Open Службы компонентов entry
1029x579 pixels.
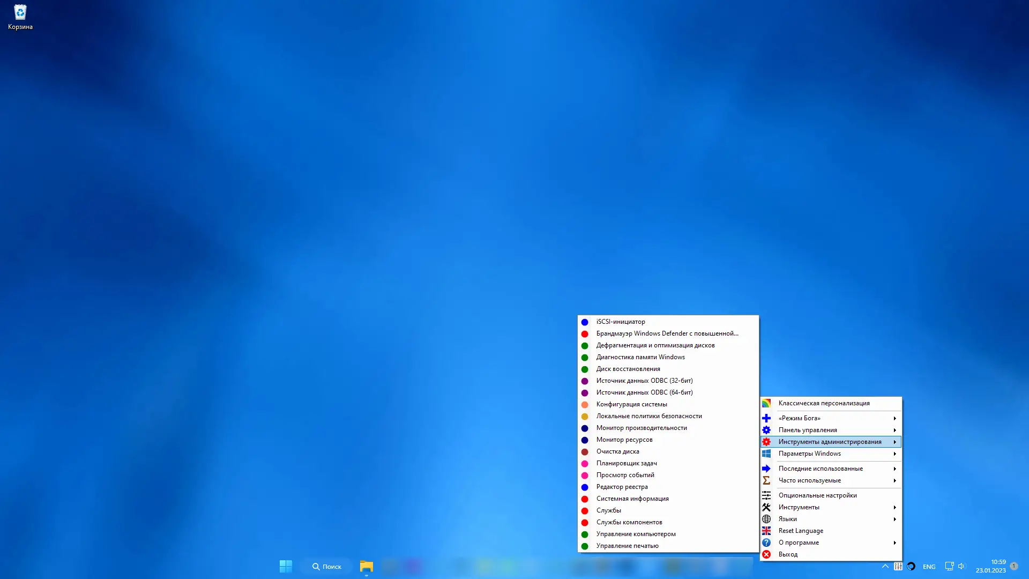coord(629,522)
